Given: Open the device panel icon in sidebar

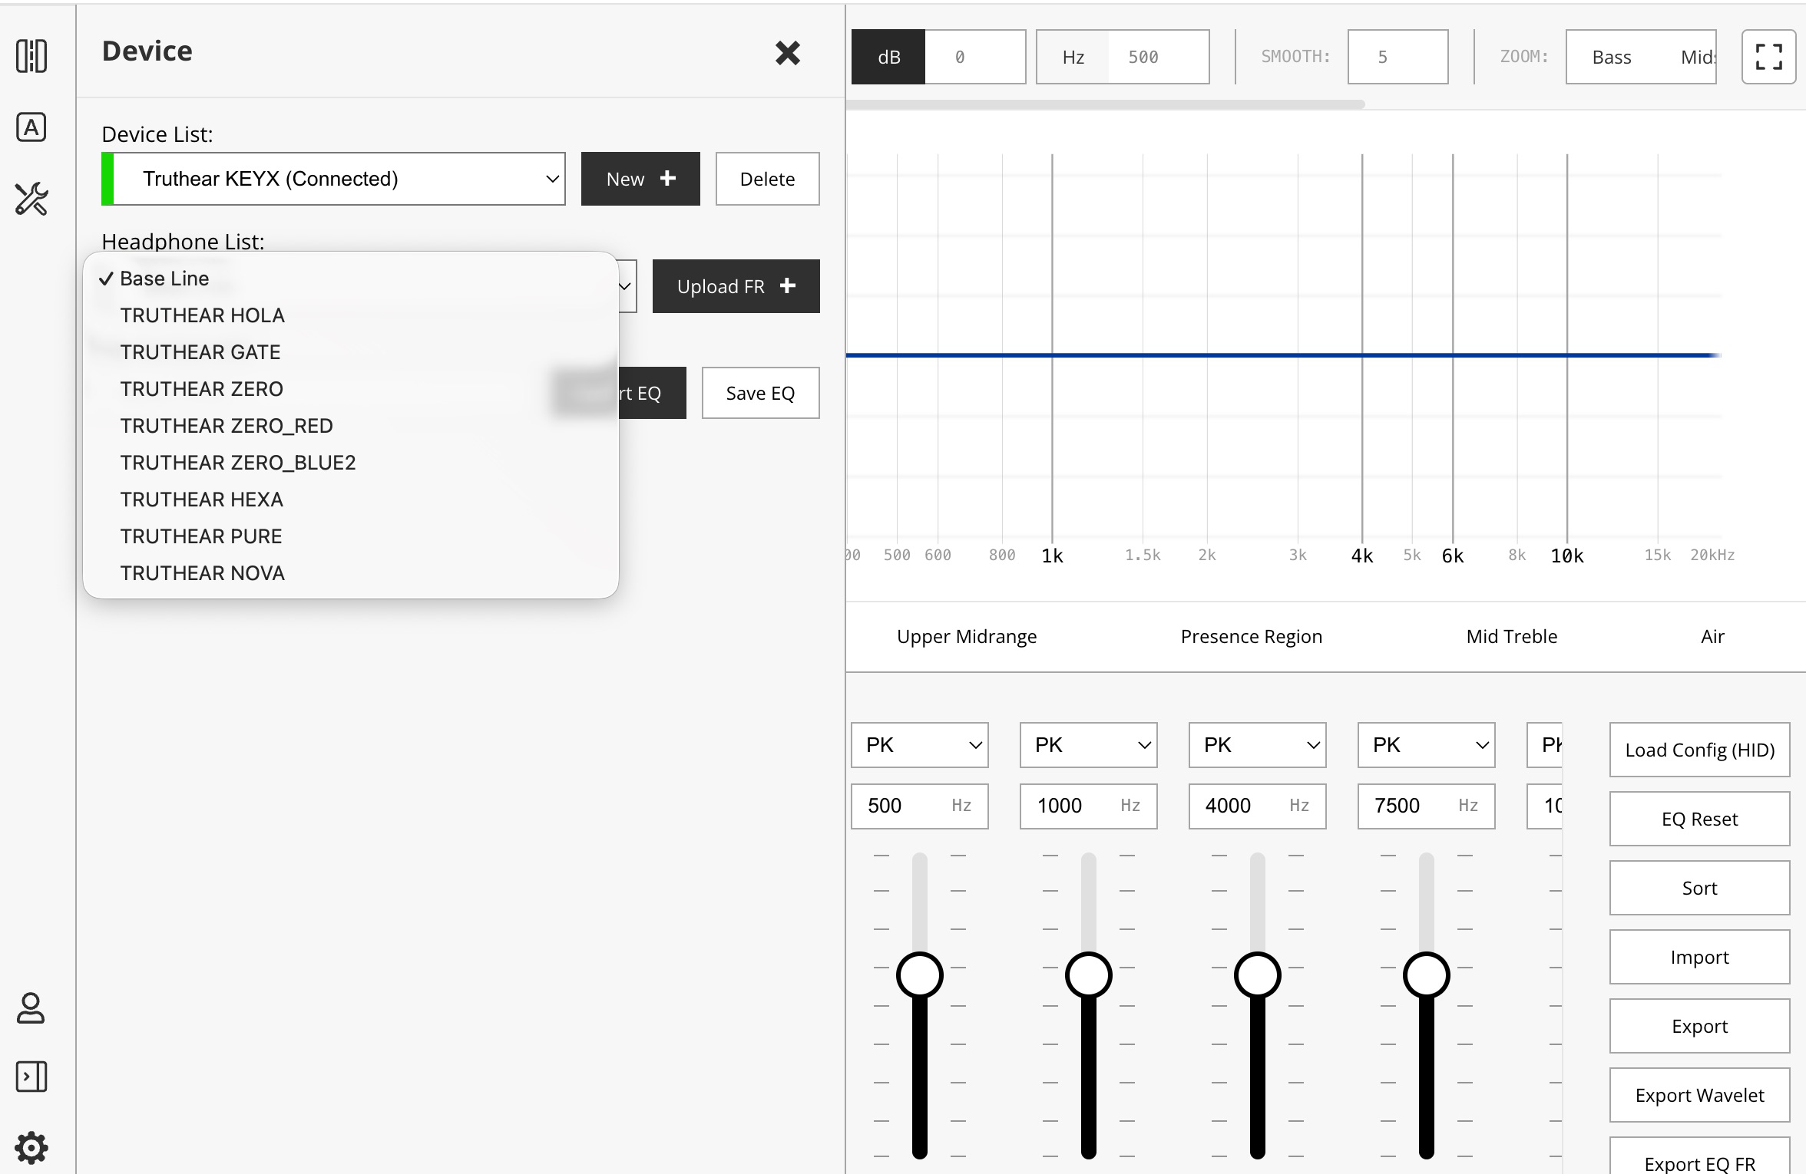Looking at the screenshot, I should tap(31, 56).
